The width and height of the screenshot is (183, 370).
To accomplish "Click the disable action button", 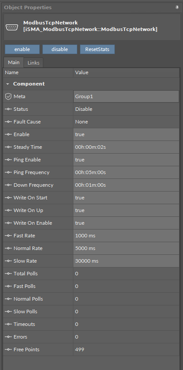I will click(60, 49).
